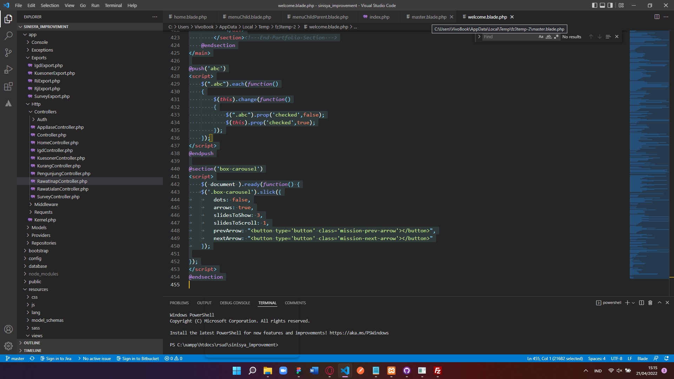This screenshot has height=379, width=674.
Task: Split the terminal panel
Action: 641,302
